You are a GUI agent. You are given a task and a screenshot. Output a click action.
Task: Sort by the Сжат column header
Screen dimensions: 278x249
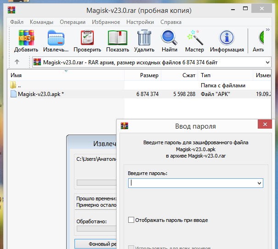tap(179, 75)
